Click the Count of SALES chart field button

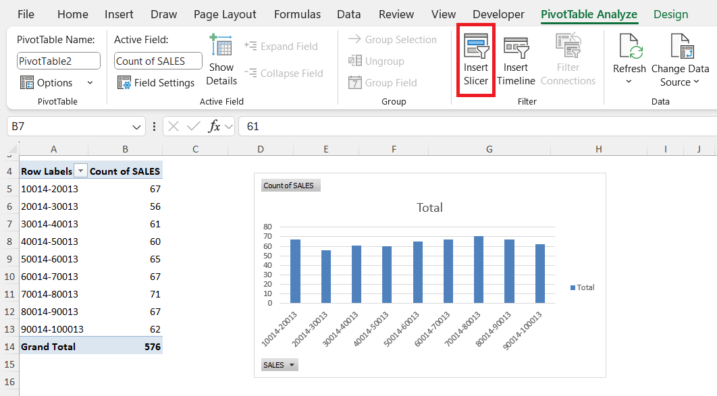pos(290,186)
